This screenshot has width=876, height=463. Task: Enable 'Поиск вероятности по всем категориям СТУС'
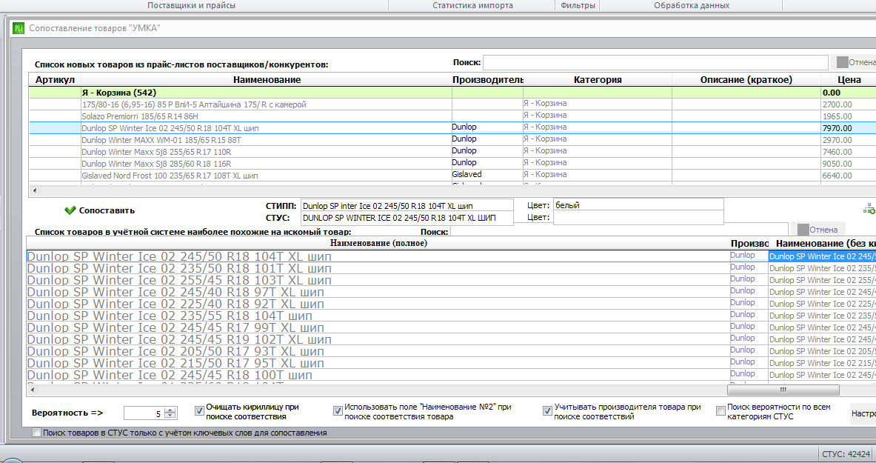720,411
